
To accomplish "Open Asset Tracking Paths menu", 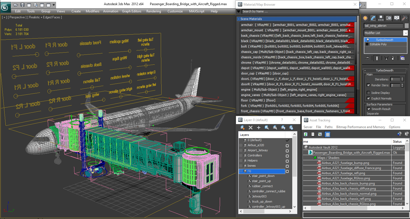I will (x=329, y=127).
